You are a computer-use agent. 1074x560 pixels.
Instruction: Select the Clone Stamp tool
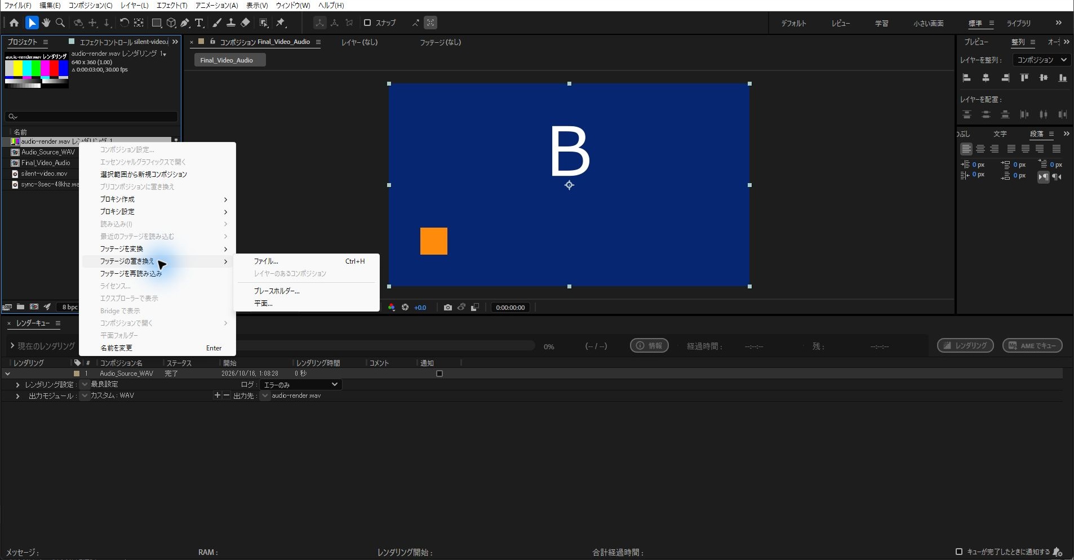tap(231, 23)
